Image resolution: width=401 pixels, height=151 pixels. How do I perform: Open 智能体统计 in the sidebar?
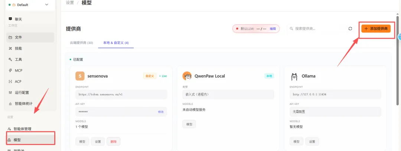(30, 104)
